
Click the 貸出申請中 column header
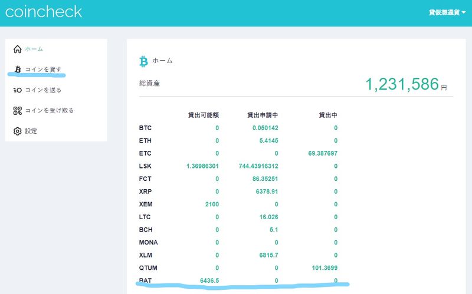[263, 115]
